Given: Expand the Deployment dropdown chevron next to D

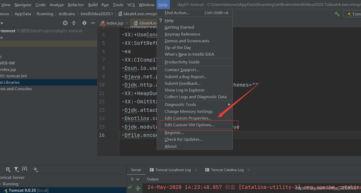Looking at the screenshot, I should (x=138, y=179).
